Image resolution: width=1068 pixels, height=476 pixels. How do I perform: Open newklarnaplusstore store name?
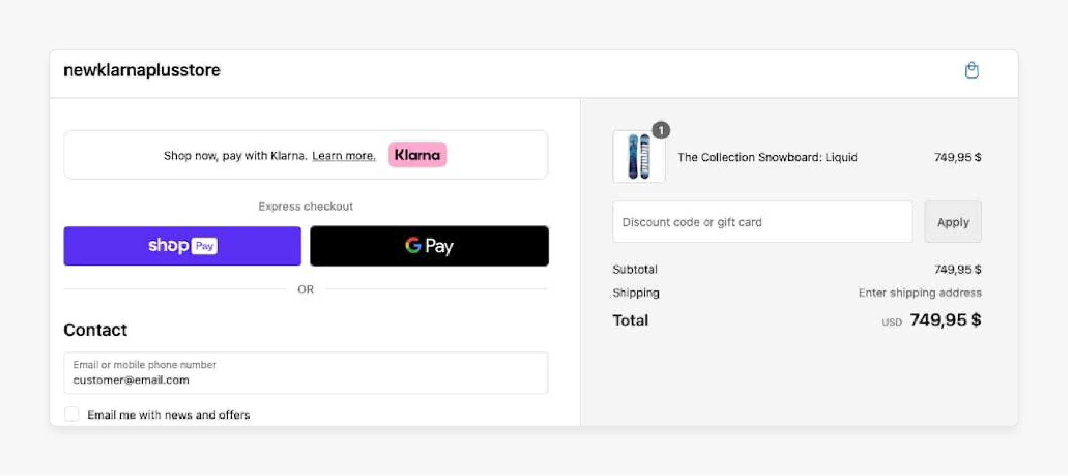[x=142, y=70]
